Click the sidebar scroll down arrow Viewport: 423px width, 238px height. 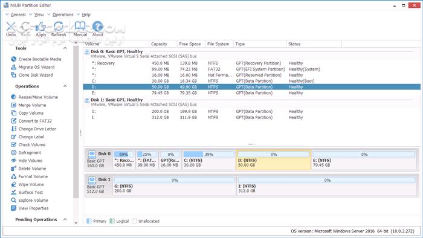76,223
